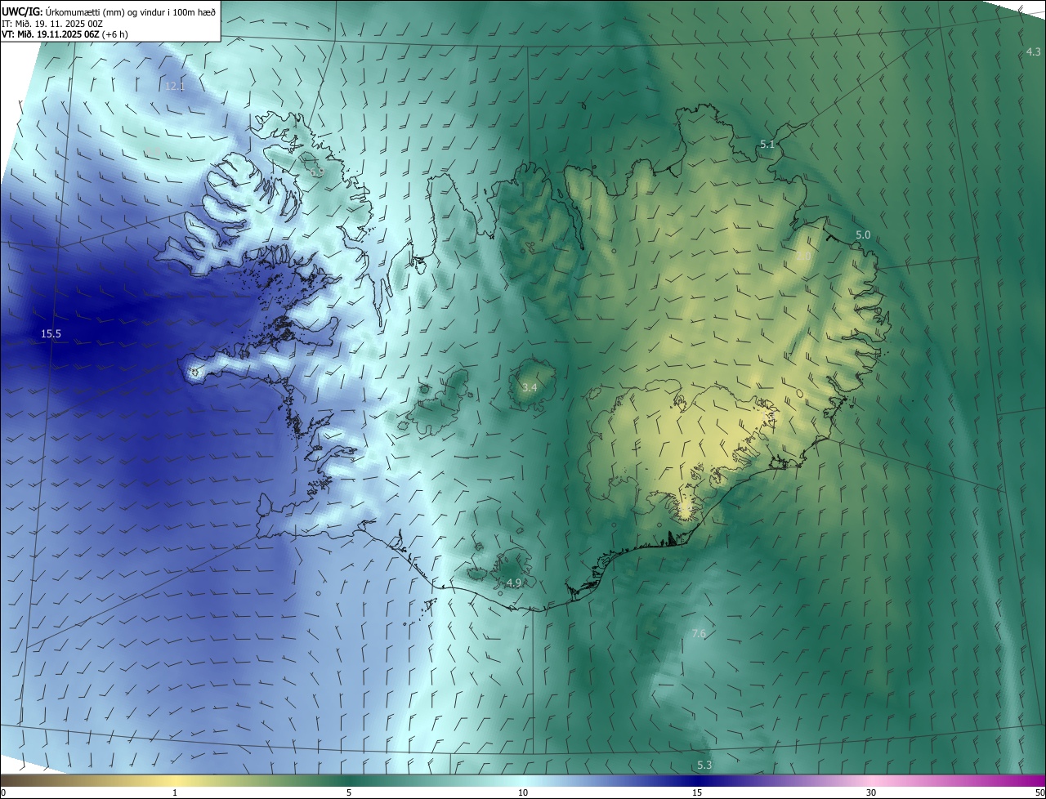Click the 4.9 value label on the map
This screenshot has width=1046, height=799.
(514, 583)
